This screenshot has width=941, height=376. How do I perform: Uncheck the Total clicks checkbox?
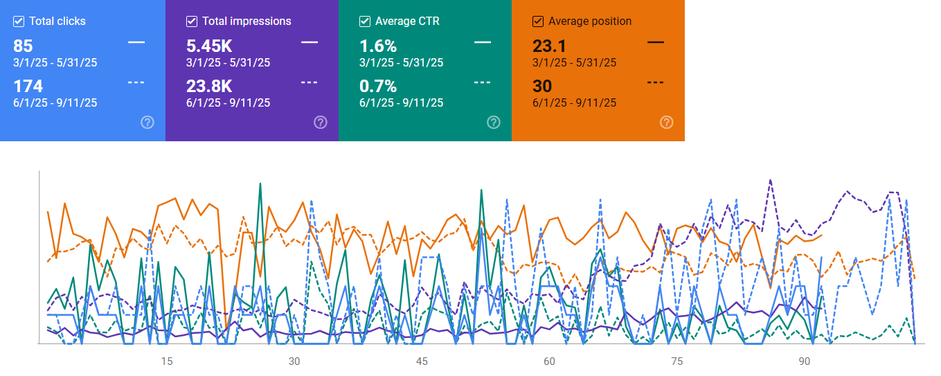tap(19, 21)
